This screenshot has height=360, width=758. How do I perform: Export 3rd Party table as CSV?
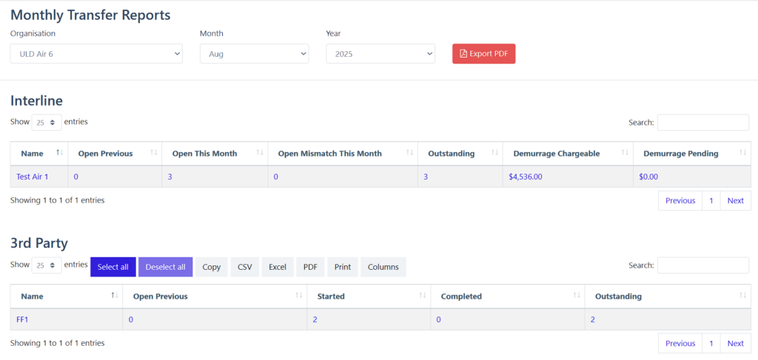(244, 267)
